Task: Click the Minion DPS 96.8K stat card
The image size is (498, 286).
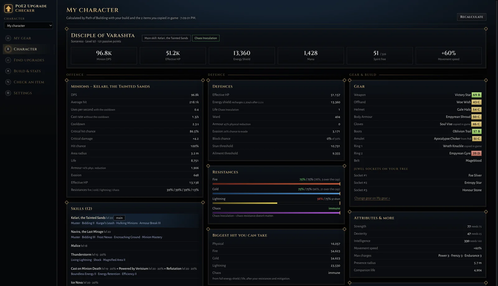Action: click(104, 56)
